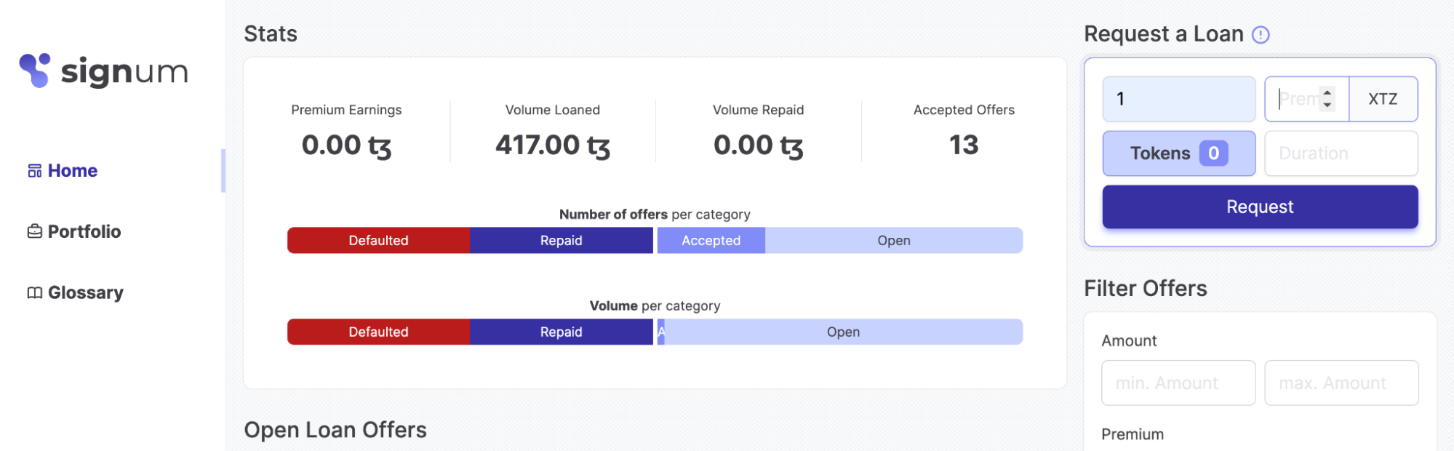Go to the Portfolio page
The height and width of the screenshot is (451, 1454).
tap(84, 231)
